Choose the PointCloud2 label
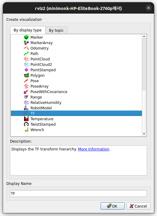This screenshot has width=157, height=216. click(x=41, y=64)
